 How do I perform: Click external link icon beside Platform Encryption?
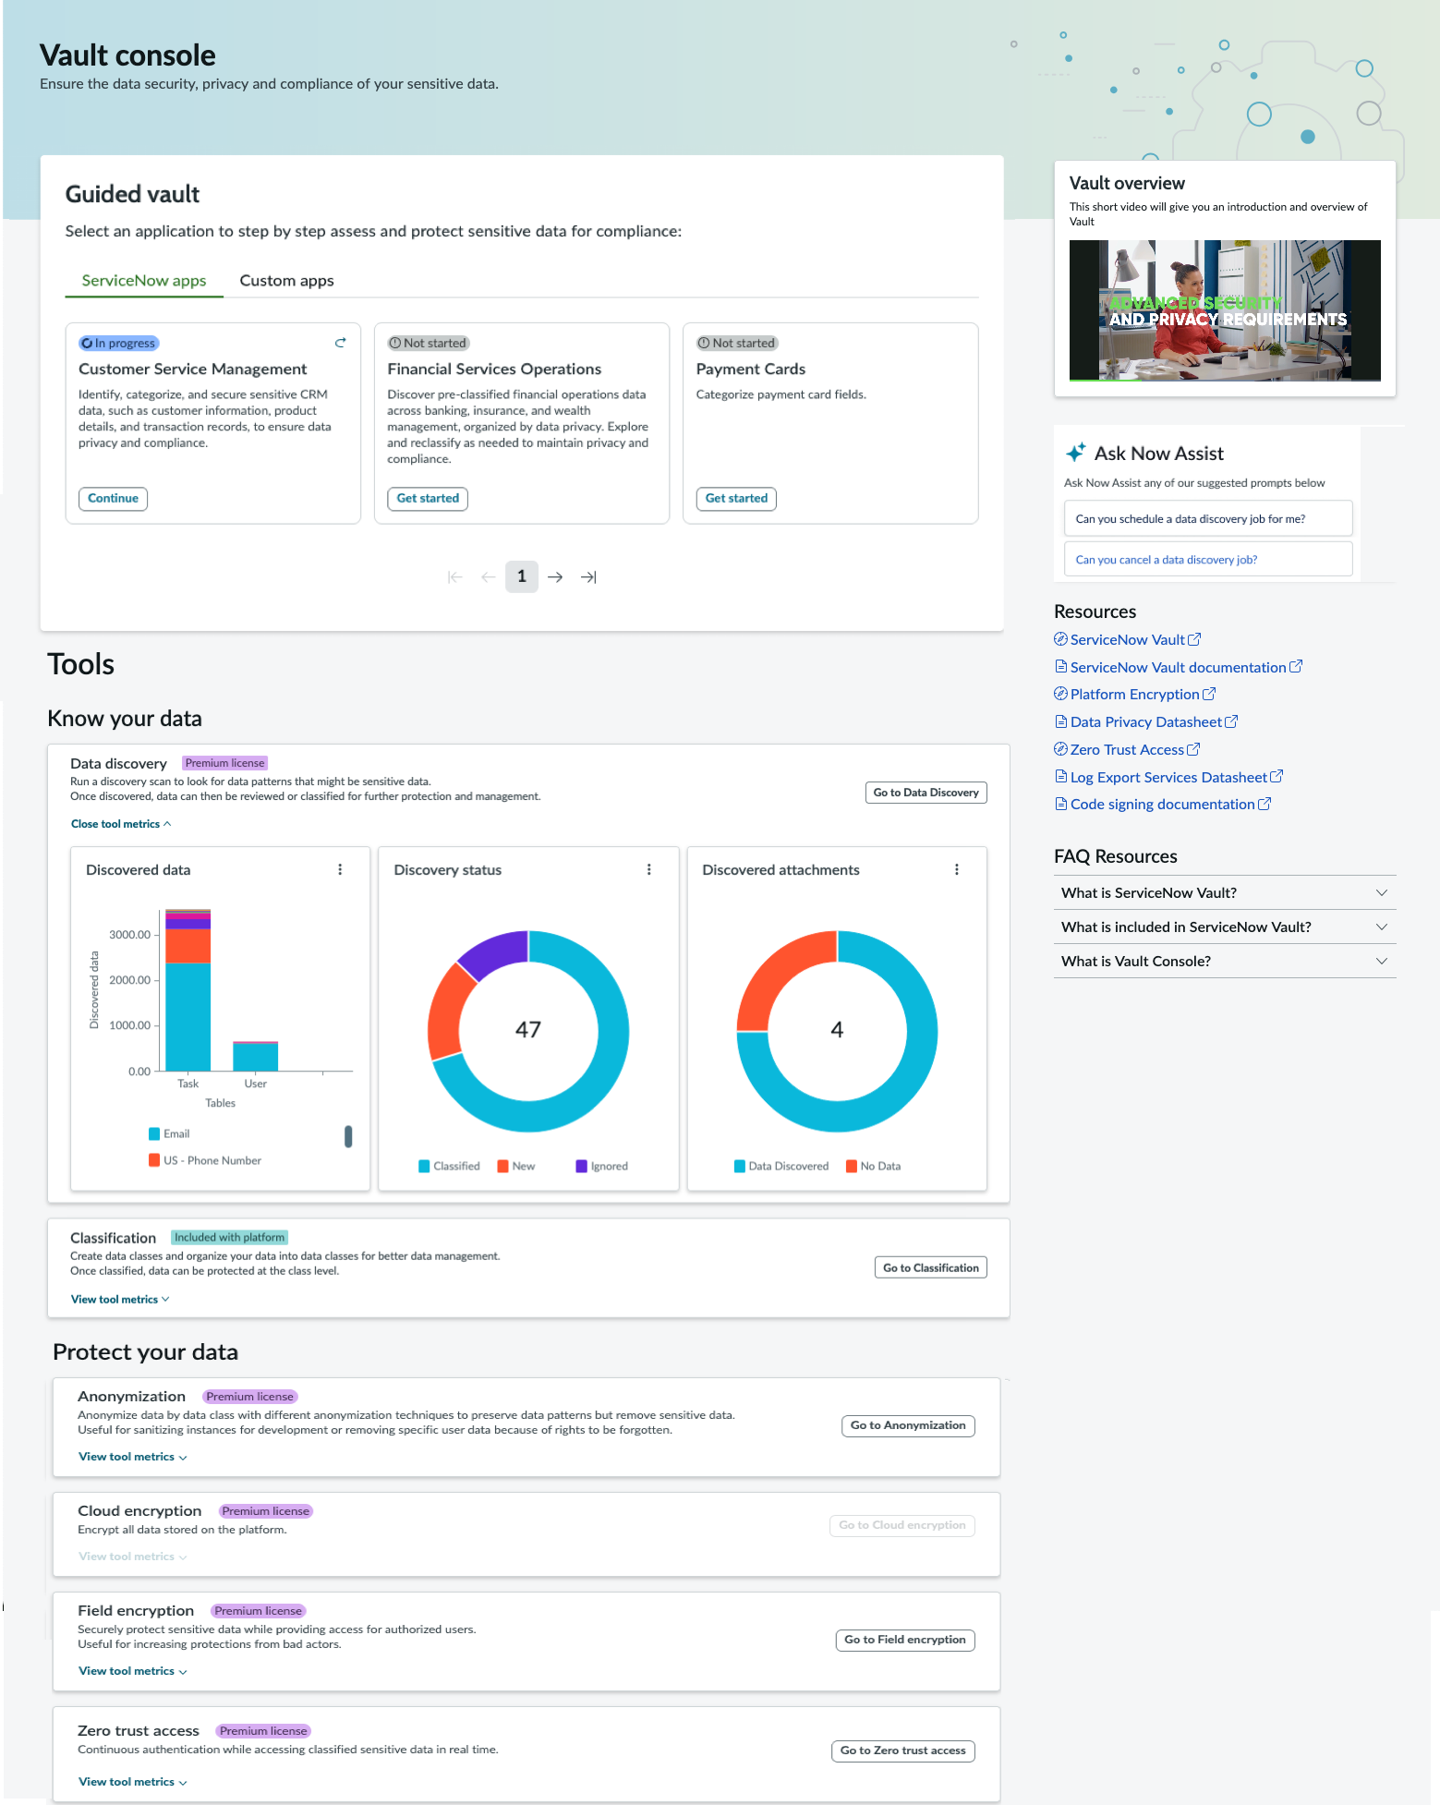pyautogui.click(x=1209, y=694)
